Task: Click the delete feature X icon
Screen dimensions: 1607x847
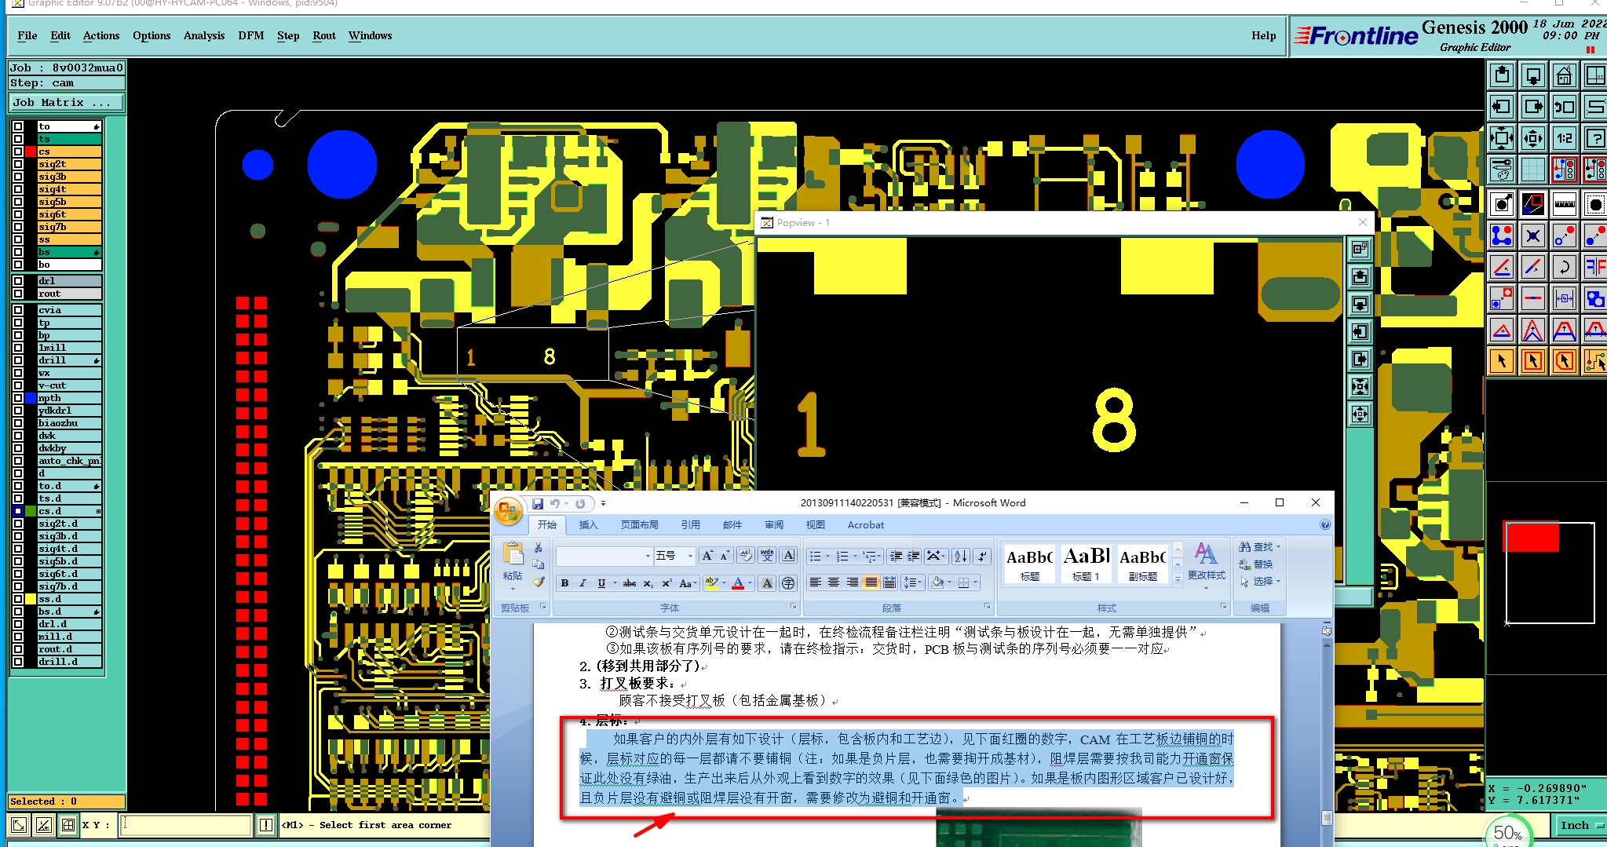Action: pos(1532,235)
